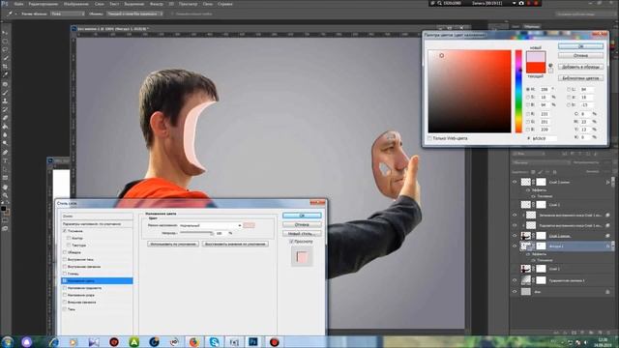Image resolution: width=619 pixels, height=348 pixels.
Task: Click OK in the color picker dialog
Action: (580, 46)
